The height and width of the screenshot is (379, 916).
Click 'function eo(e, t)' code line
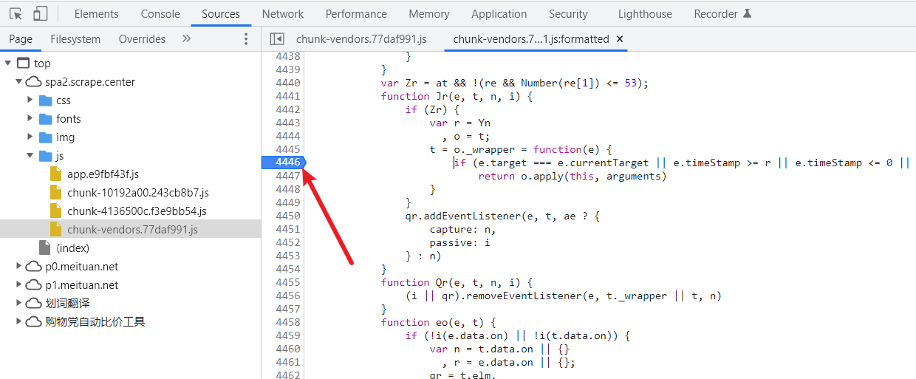tap(438, 322)
